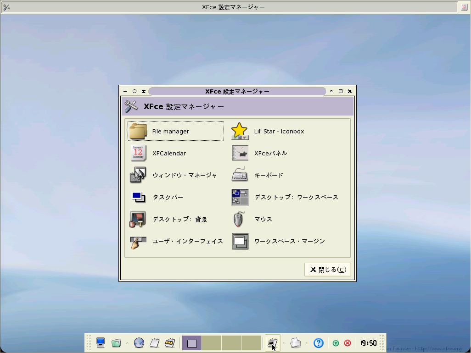Image resolution: width=471 pixels, height=353 pixels.
Task: Expand the menu arrow beside panel folder icon
Action: [127, 342]
